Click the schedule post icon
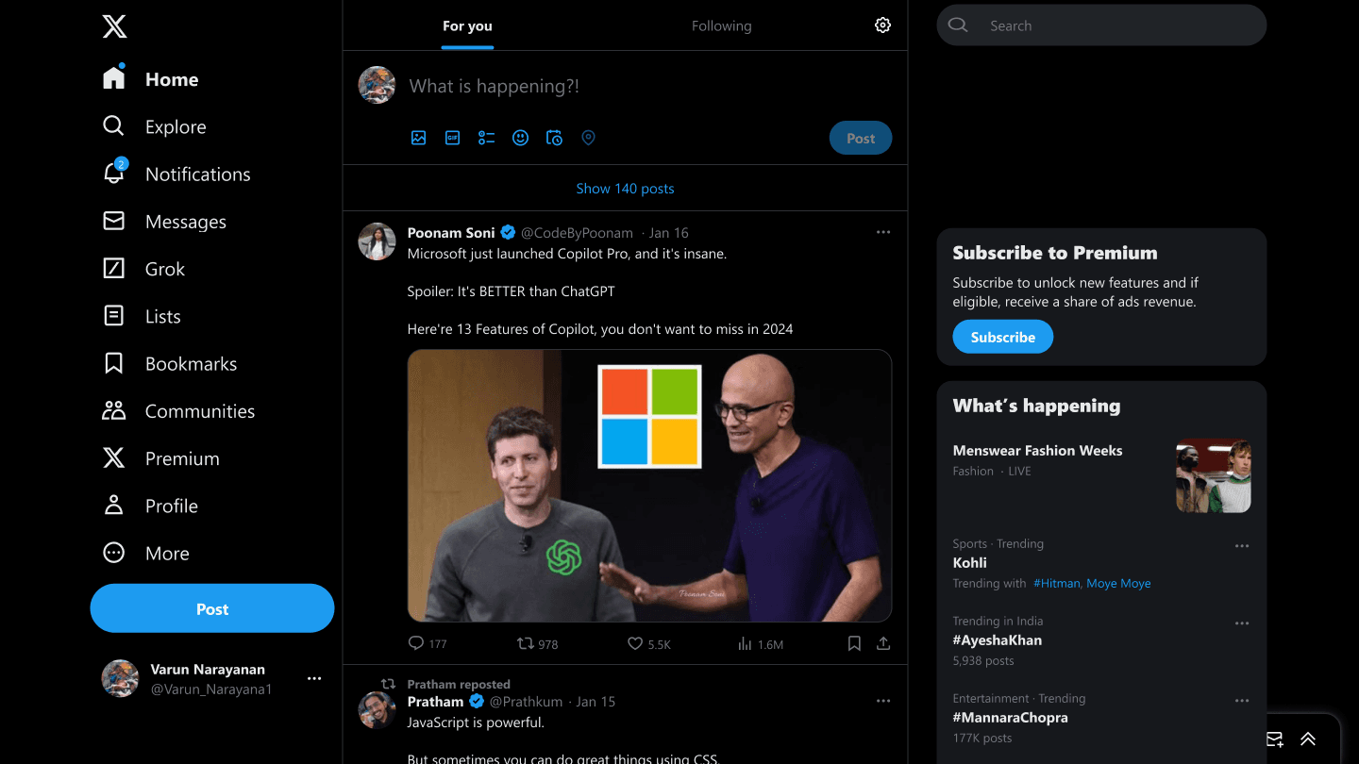1359x764 pixels. pos(554,138)
